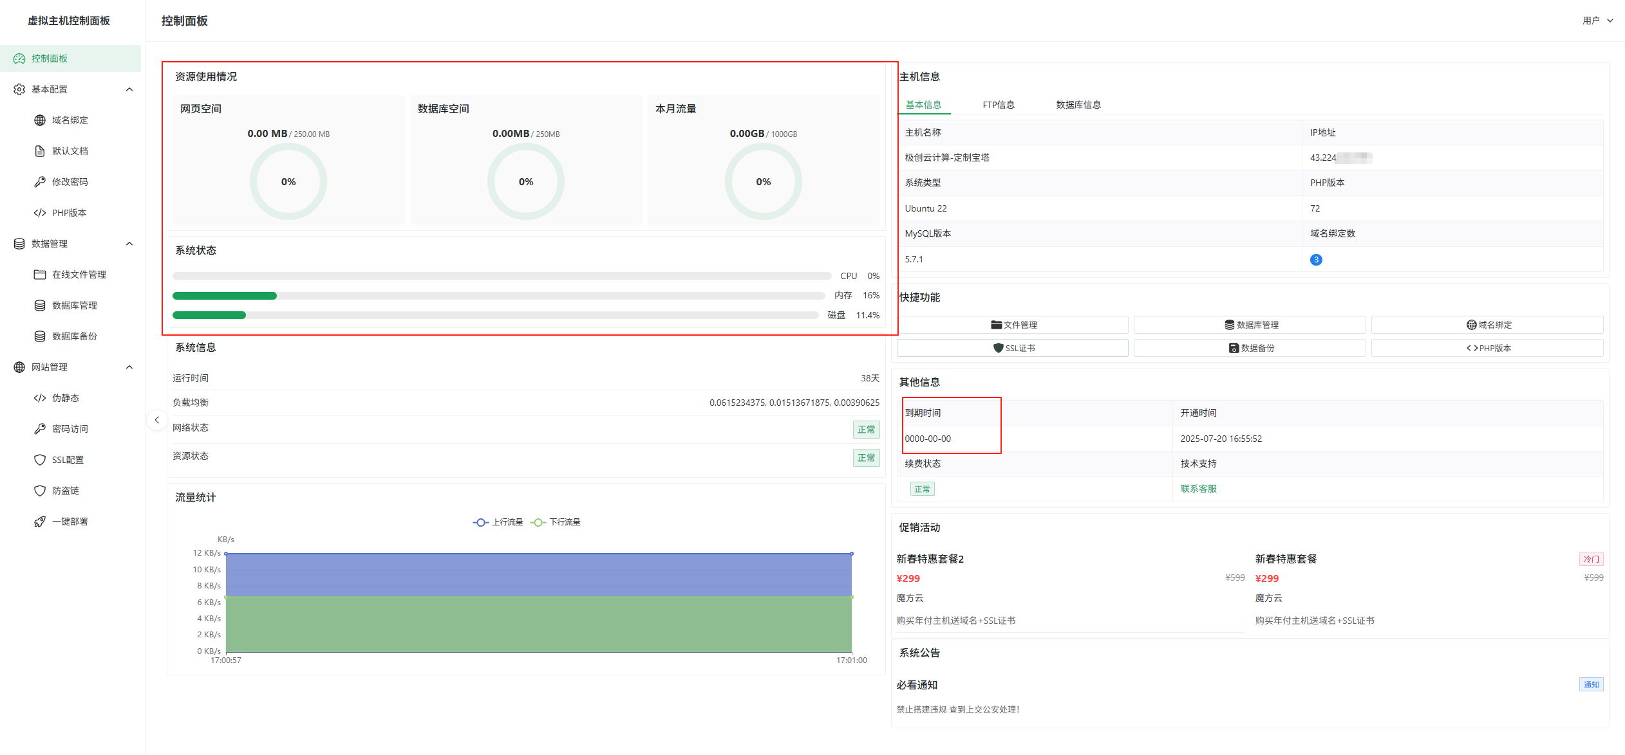The width and height of the screenshot is (1625, 755).
Task: Open 一键部署 in the sidebar
Action: [x=71, y=522]
